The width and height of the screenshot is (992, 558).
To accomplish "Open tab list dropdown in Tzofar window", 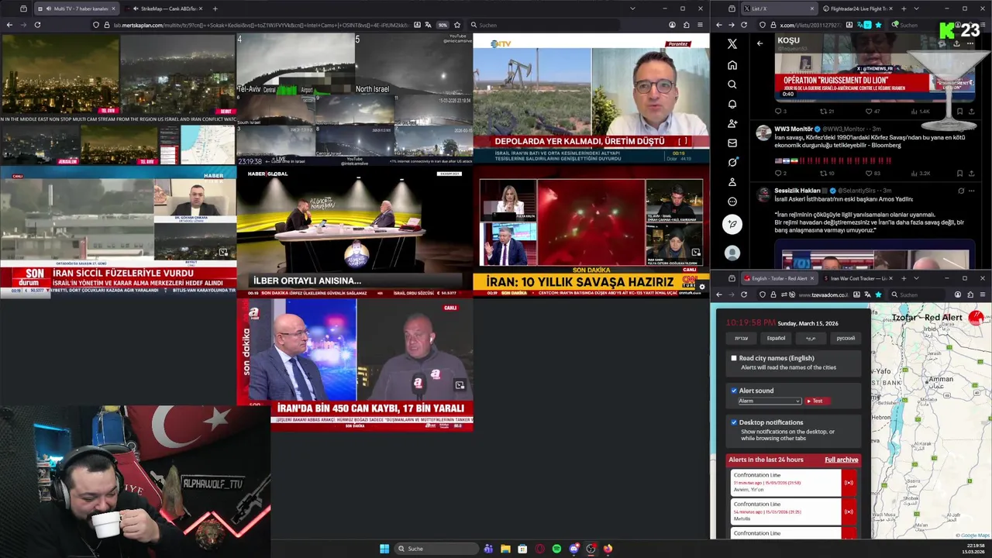I will pos(916,278).
